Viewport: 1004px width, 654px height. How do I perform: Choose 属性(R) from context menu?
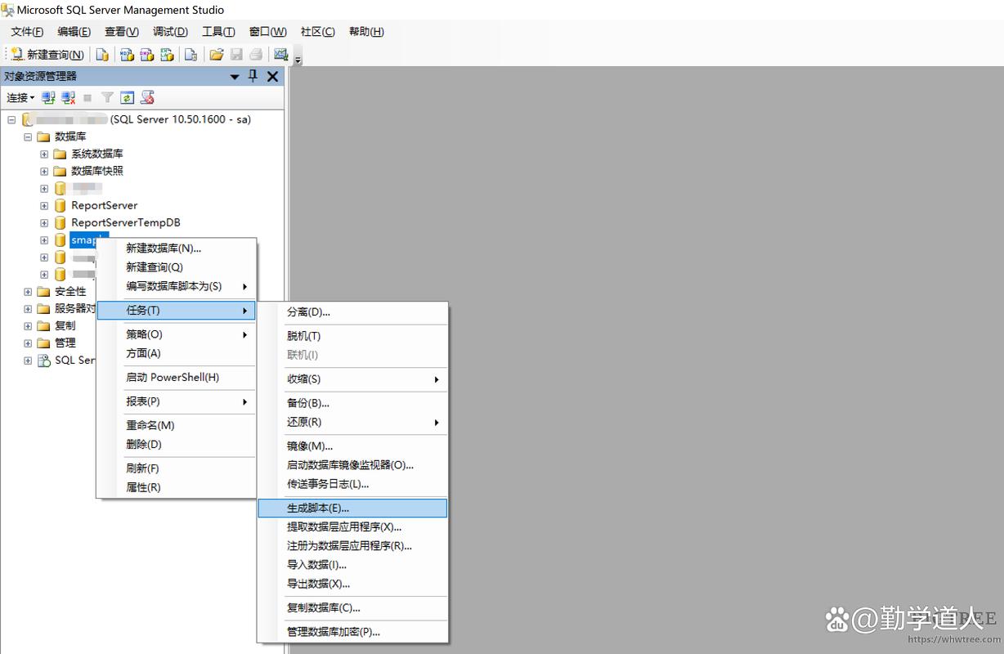point(176,488)
